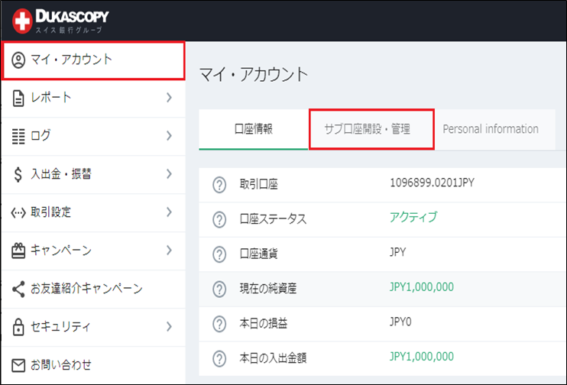The image size is (567, 385).
Task: Click the セキュリティ padlock icon
Action: pyautogui.click(x=18, y=327)
